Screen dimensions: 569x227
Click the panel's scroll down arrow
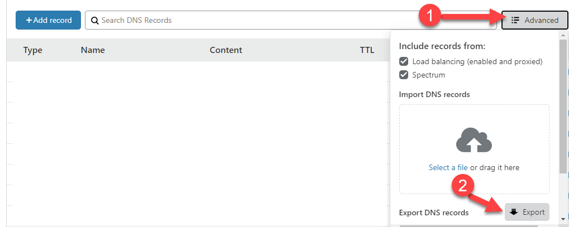tap(563, 220)
